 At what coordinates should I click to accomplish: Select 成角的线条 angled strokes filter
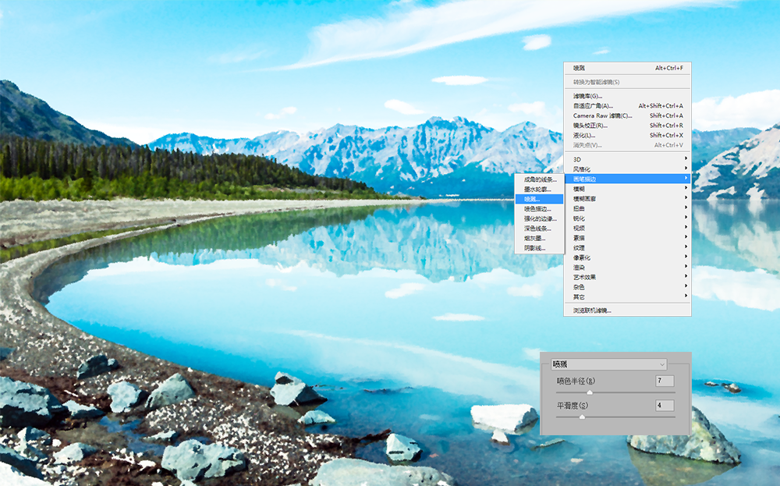[540, 179]
